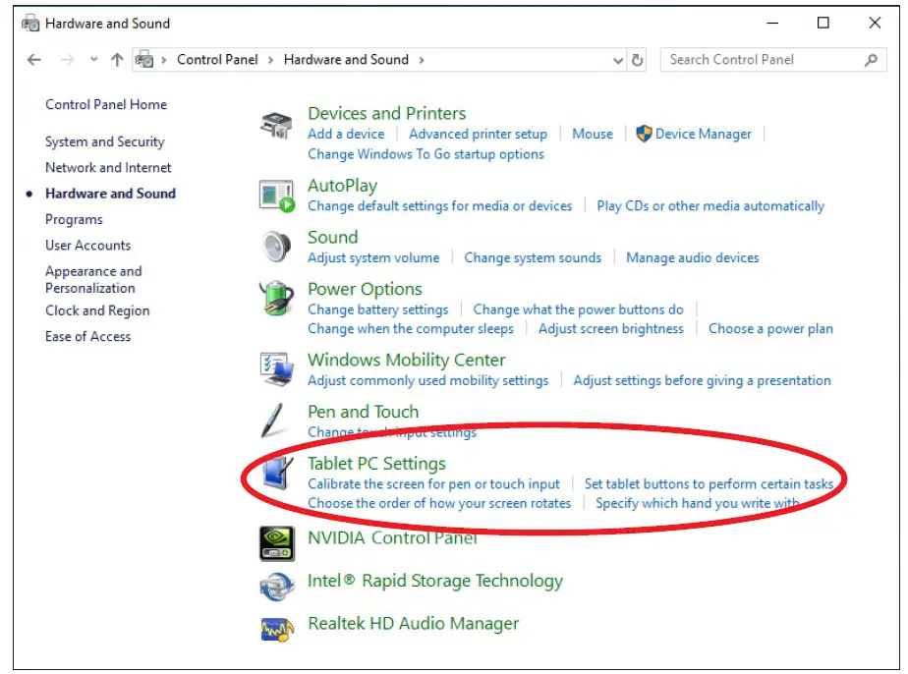Select Programs in the left sidebar

coord(74,219)
